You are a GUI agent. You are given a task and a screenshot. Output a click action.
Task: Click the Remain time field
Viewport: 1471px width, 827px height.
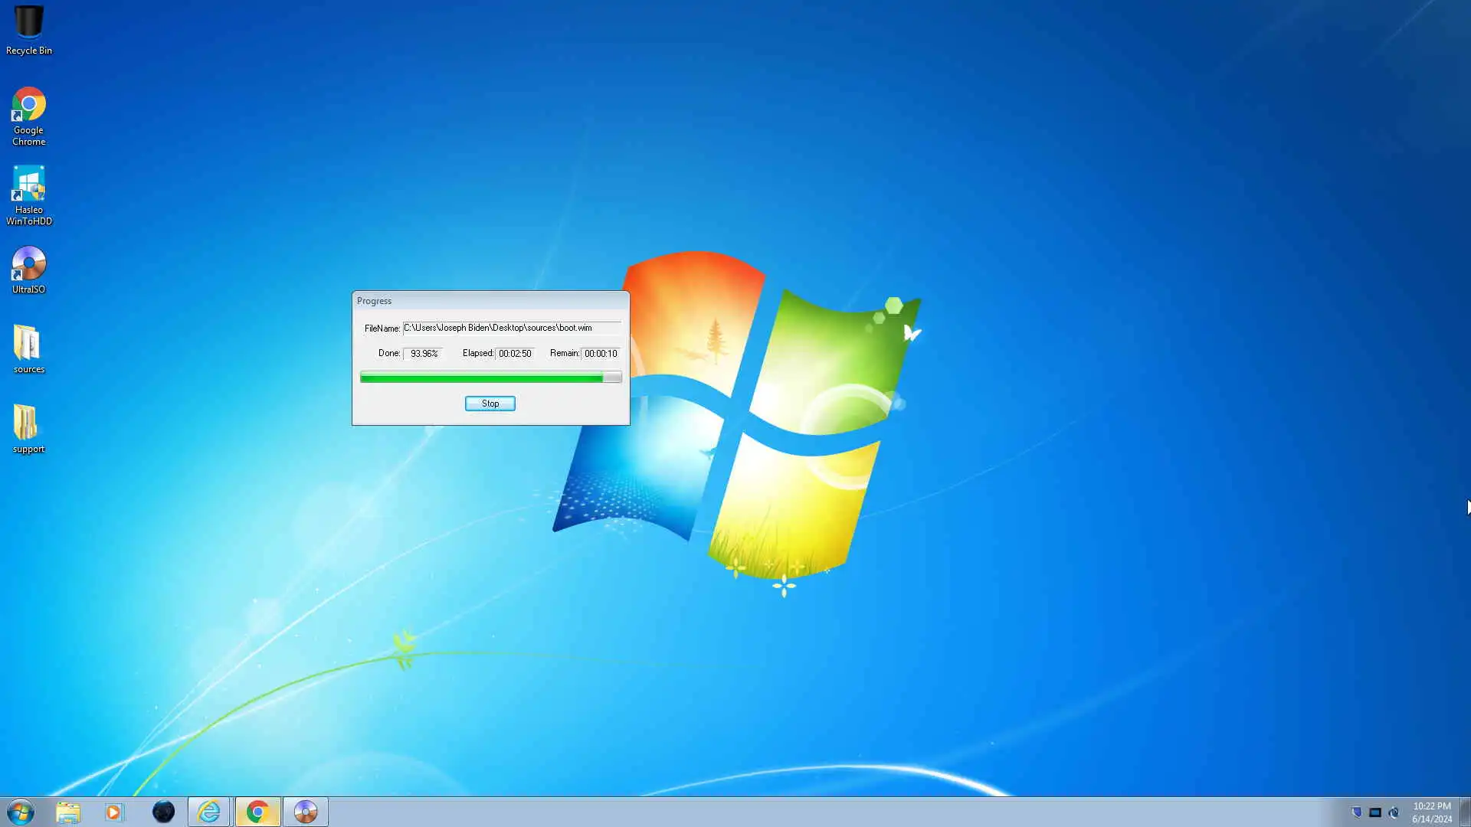coord(601,354)
